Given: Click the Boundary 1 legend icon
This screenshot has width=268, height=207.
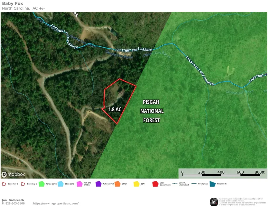Looking at the screenshot, I should click(23, 184).
